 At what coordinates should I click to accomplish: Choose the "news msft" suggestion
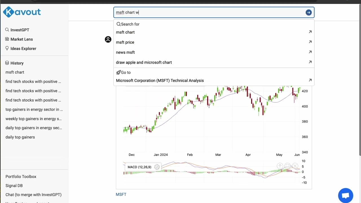214,52
